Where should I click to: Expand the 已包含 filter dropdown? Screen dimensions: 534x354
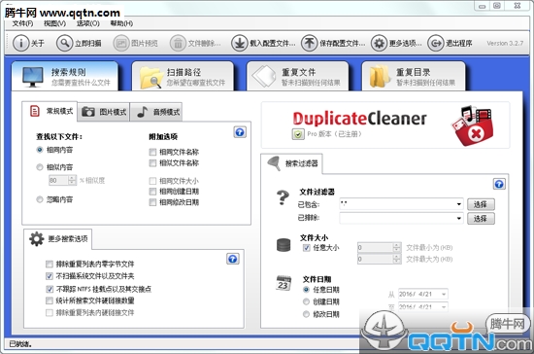tap(458, 204)
